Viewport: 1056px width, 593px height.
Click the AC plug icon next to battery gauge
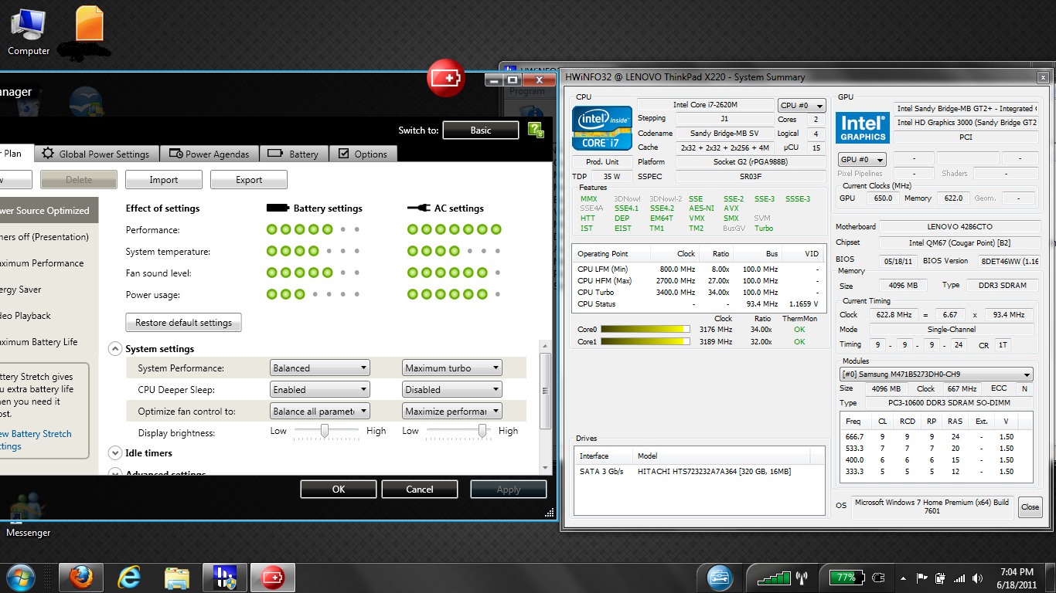(x=878, y=578)
